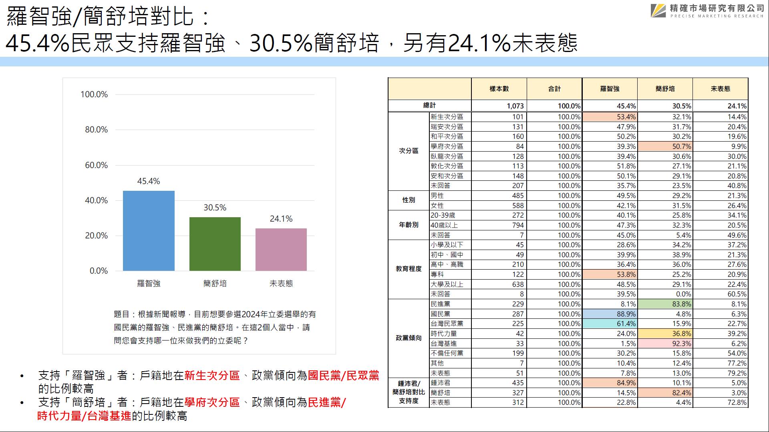Image resolution: width=769 pixels, height=432 pixels.
Task: Click the green 簡舒培 bar in the chart
Action: coord(215,244)
